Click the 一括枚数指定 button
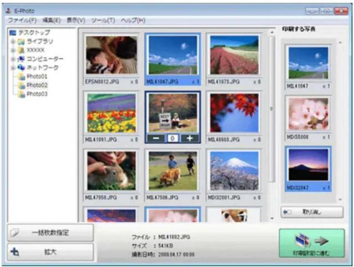Screen dimensions: 354x267 pos(50,233)
